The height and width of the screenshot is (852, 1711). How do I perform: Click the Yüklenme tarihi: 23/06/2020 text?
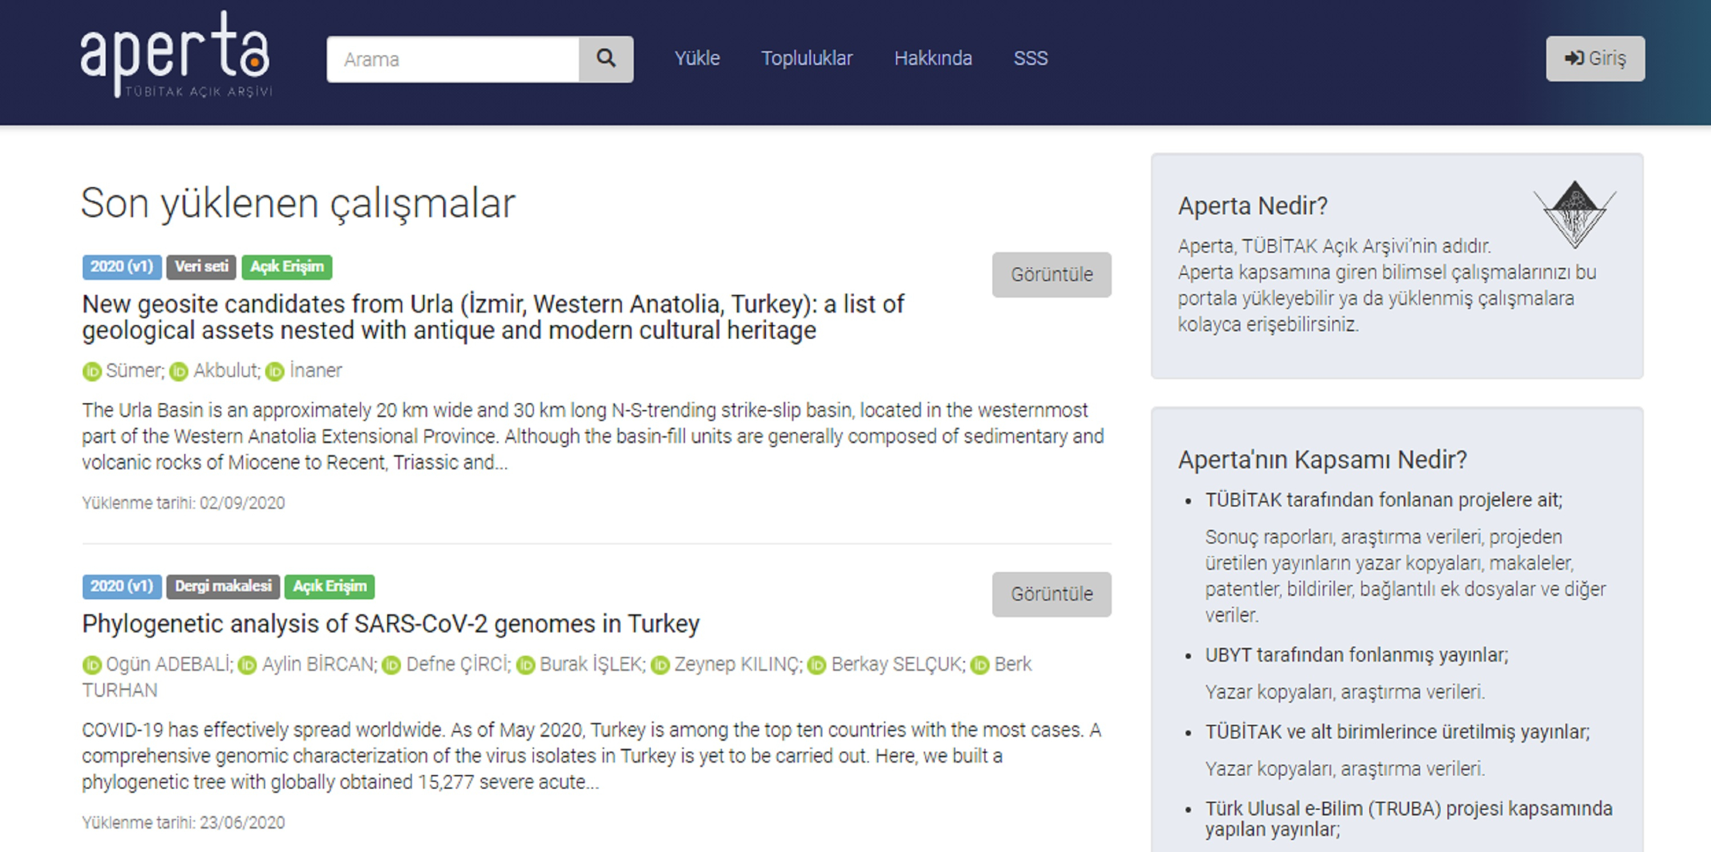click(183, 822)
